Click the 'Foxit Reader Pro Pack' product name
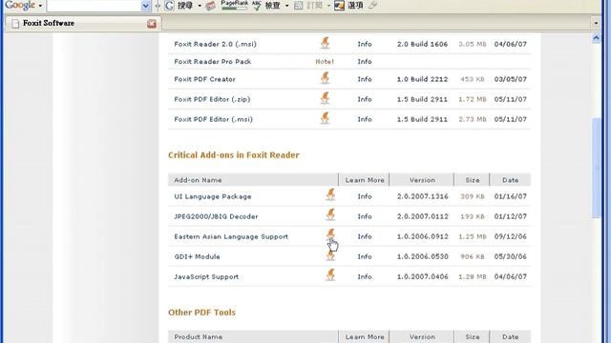The image size is (611, 343). click(212, 61)
